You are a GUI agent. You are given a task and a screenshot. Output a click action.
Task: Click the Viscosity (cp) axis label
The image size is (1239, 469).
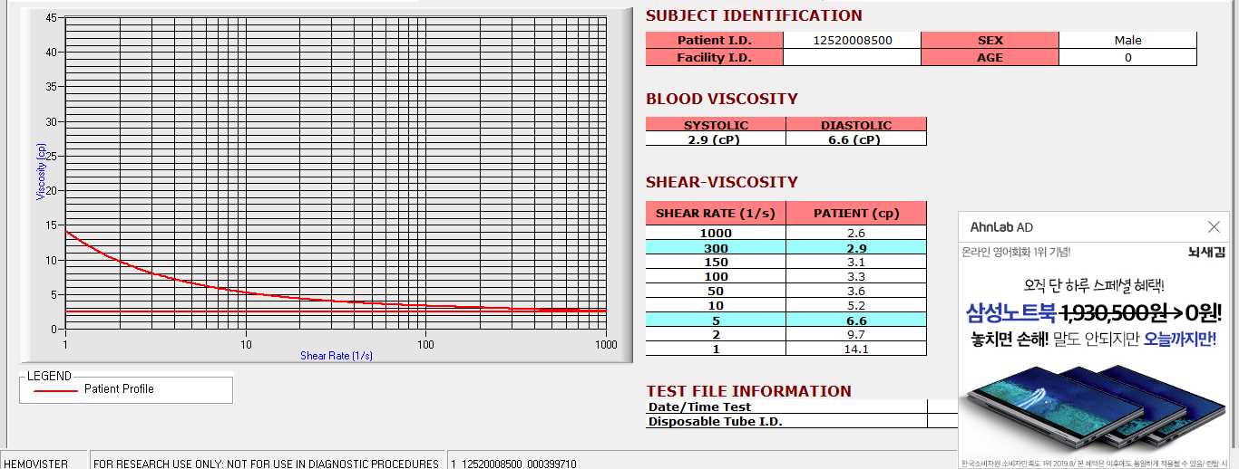coord(41,172)
